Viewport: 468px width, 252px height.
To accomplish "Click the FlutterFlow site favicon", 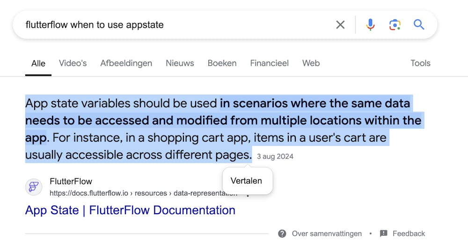I will pos(34,187).
